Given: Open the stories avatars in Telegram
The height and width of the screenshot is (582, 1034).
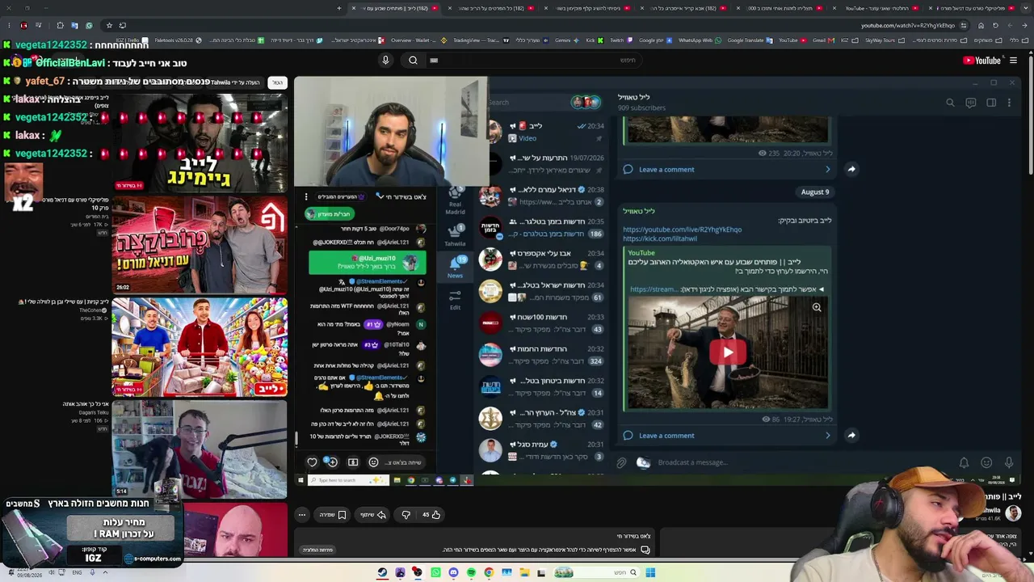Looking at the screenshot, I should click(586, 102).
